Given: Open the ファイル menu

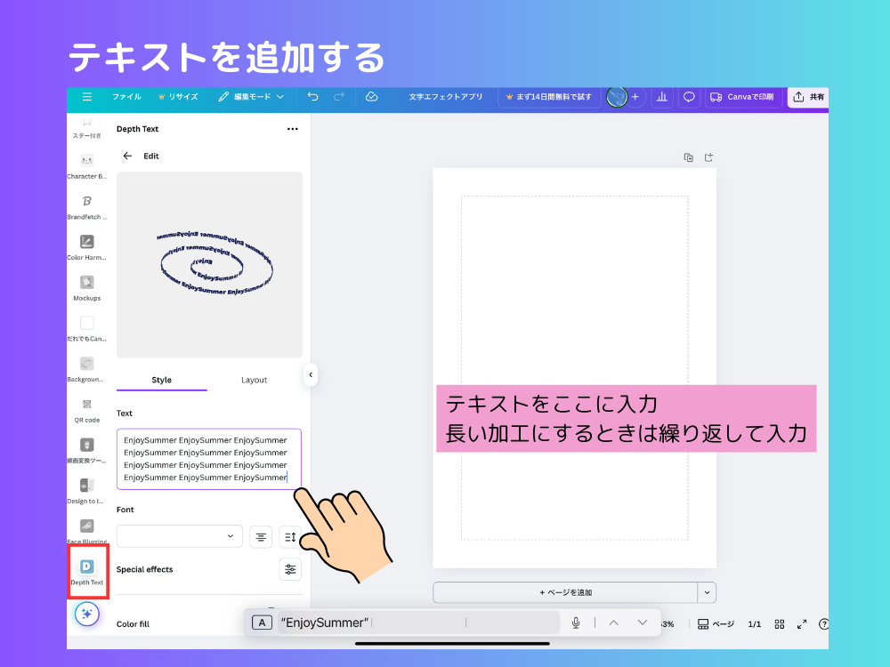Looking at the screenshot, I should 127,97.
